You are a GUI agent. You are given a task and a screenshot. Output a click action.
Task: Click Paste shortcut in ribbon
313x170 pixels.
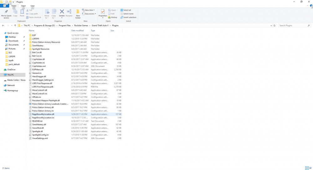click(x=33, y=17)
